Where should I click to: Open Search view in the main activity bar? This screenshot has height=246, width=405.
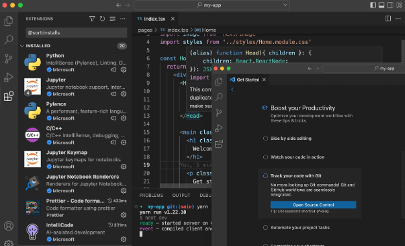coord(8,39)
